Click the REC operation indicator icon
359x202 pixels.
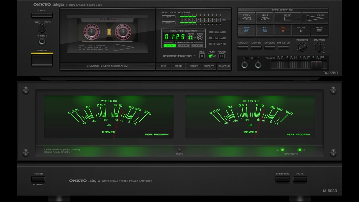pos(202,56)
